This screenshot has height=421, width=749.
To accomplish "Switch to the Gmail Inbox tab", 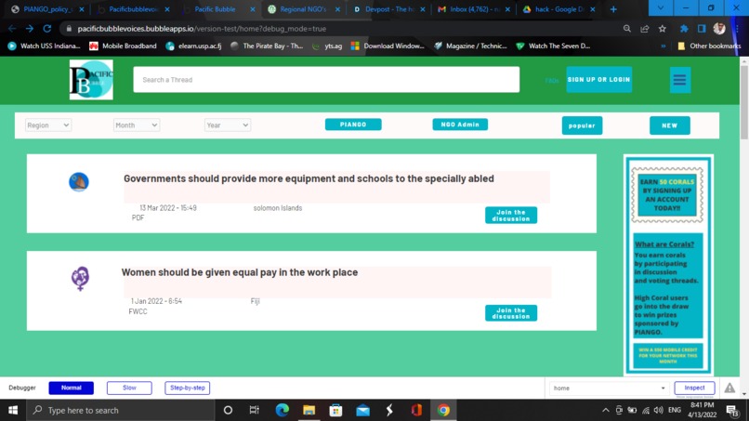I will coord(475,9).
